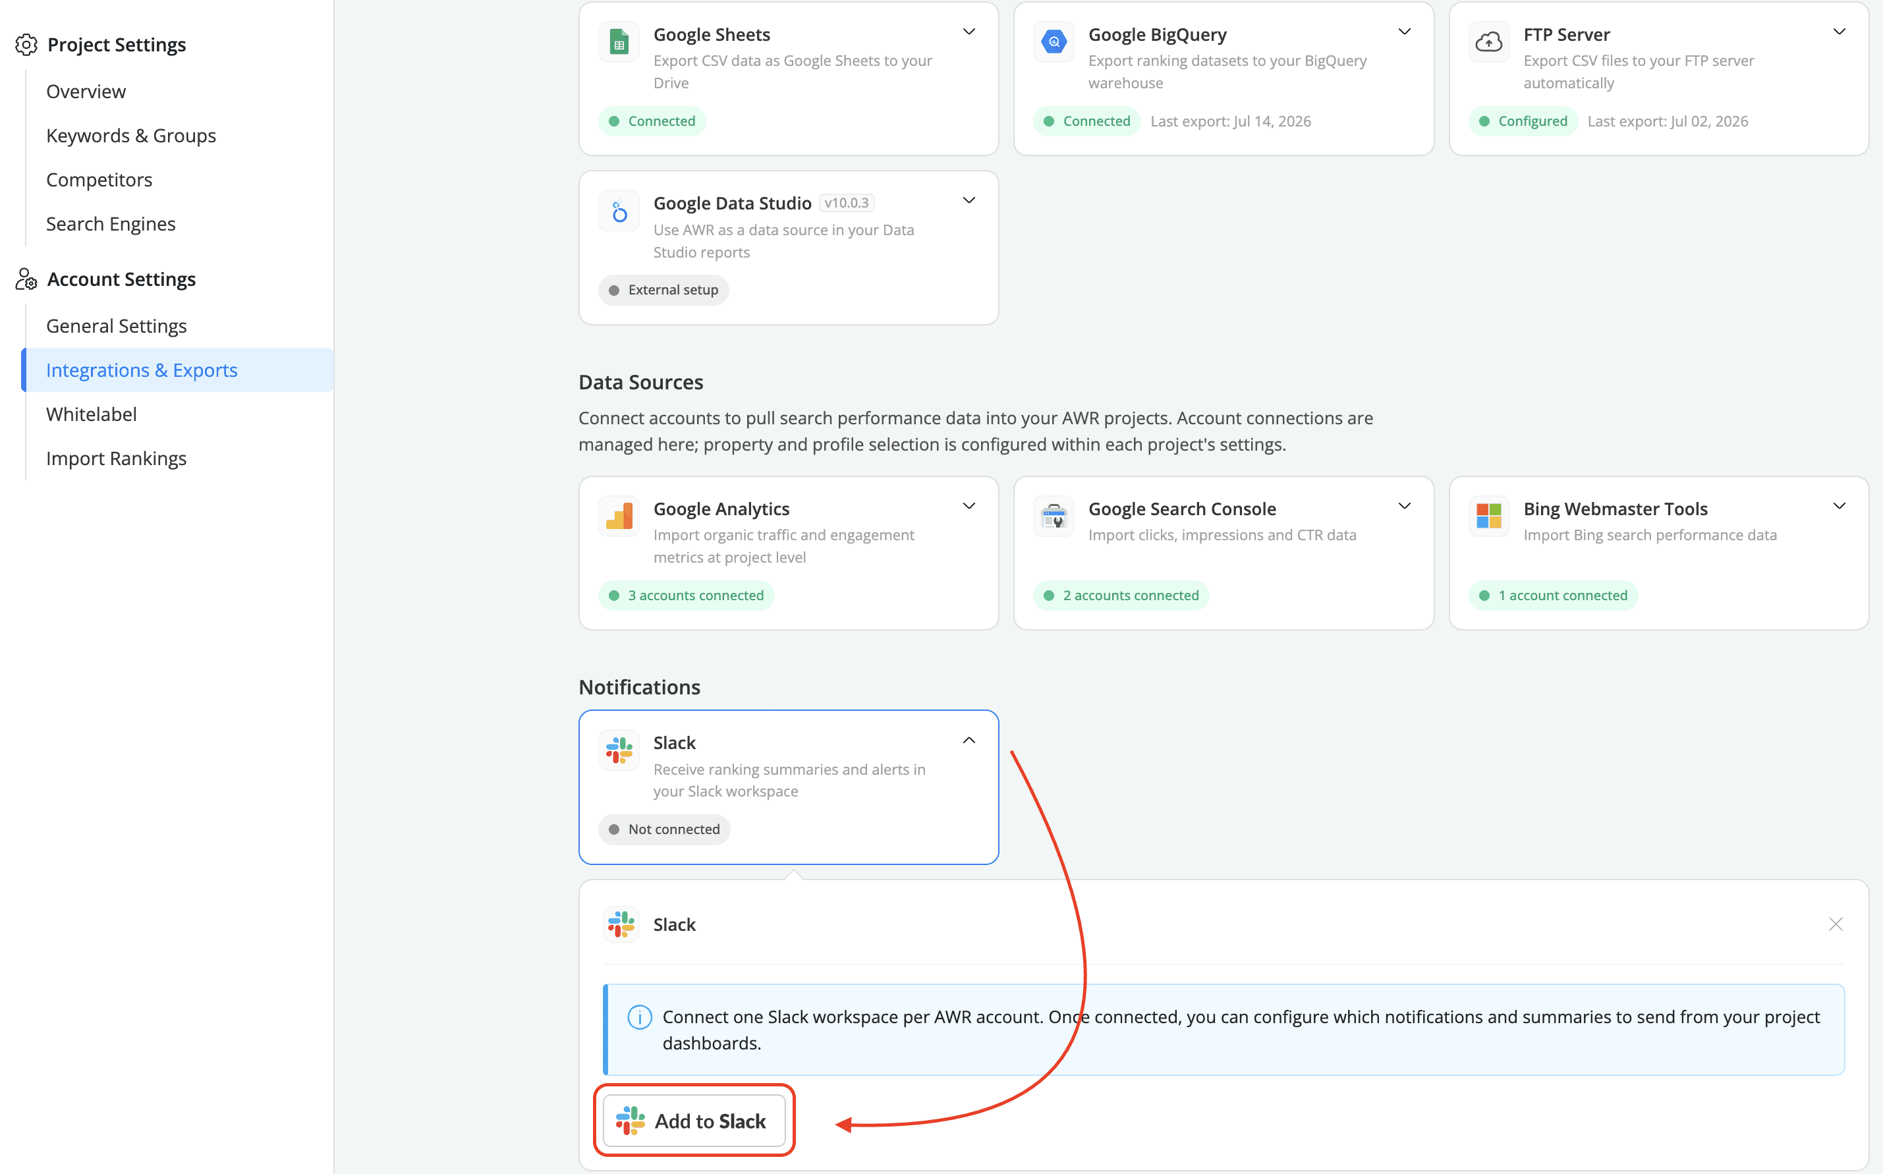Click Google BigQuery Connected status badge
The height and width of the screenshot is (1174, 1883).
[1087, 121]
